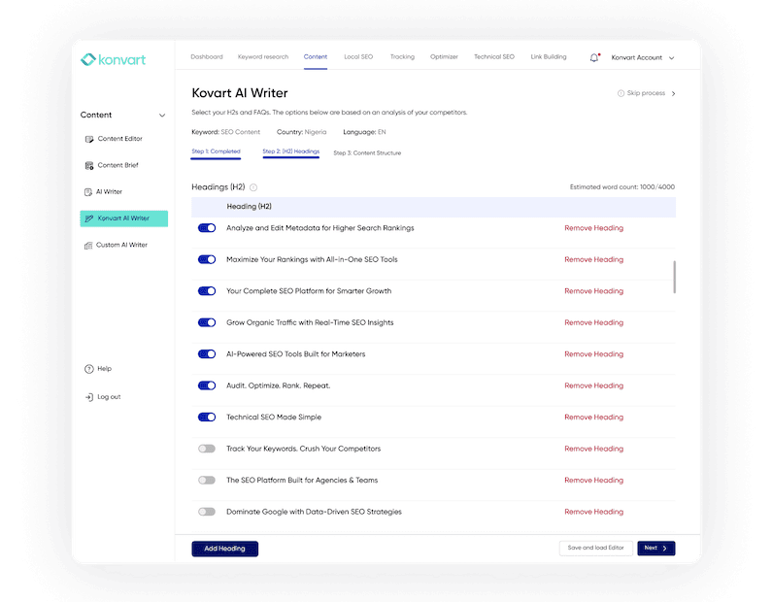Toggle off 'Maximize Your Rankings' heading
This screenshot has height=602, width=772.
[207, 259]
